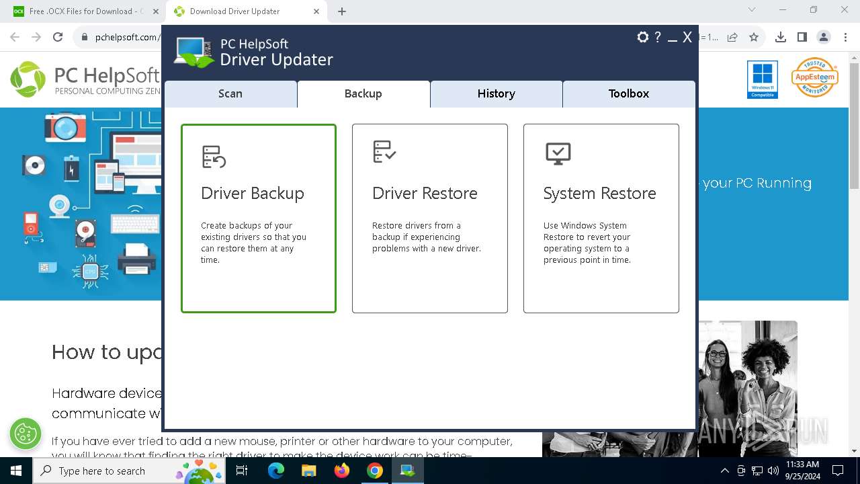
Task: Go to the Toolbox tab
Action: (629, 94)
